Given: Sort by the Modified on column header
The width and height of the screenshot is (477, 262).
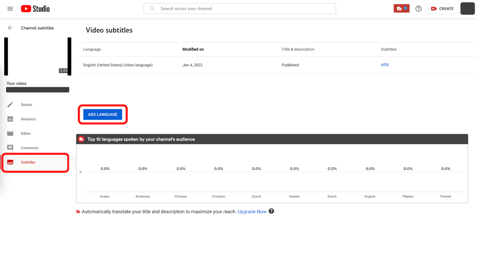Looking at the screenshot, I should pyautogui.click(x=193, y=49).
